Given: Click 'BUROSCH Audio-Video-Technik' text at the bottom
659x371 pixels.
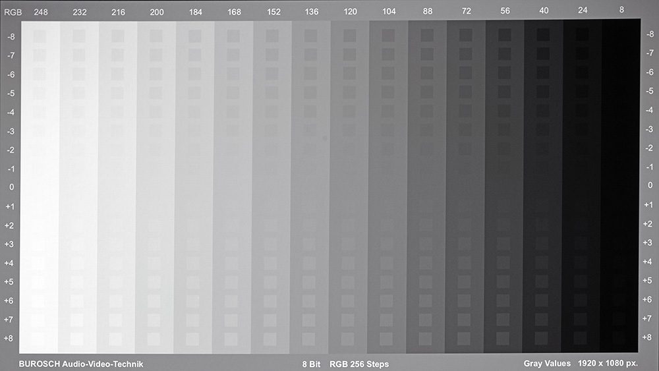Looking at the screenshot, I should (80, 364).
